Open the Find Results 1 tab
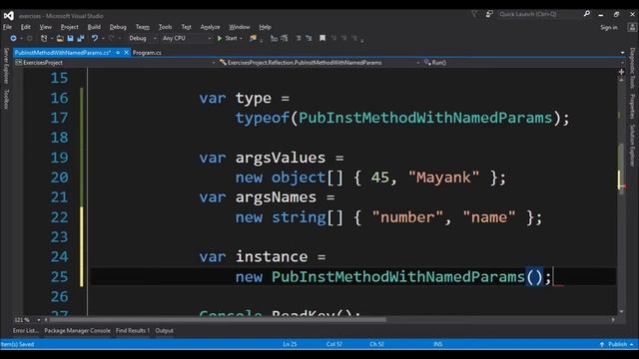The width and height of the screenshot is (639, 359). click(x=133, y=330)
